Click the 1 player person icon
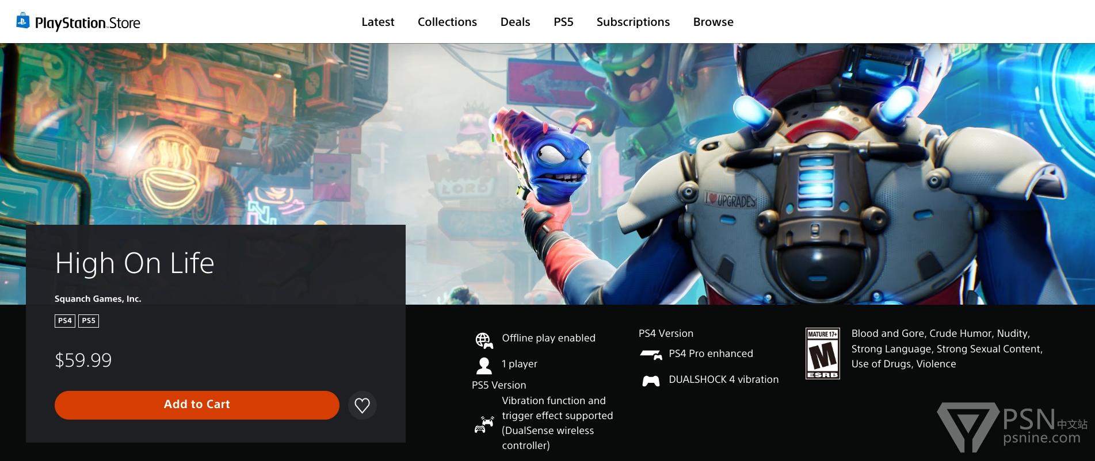The height and width of the screenshot is (461, 1095). pos(484,366)
